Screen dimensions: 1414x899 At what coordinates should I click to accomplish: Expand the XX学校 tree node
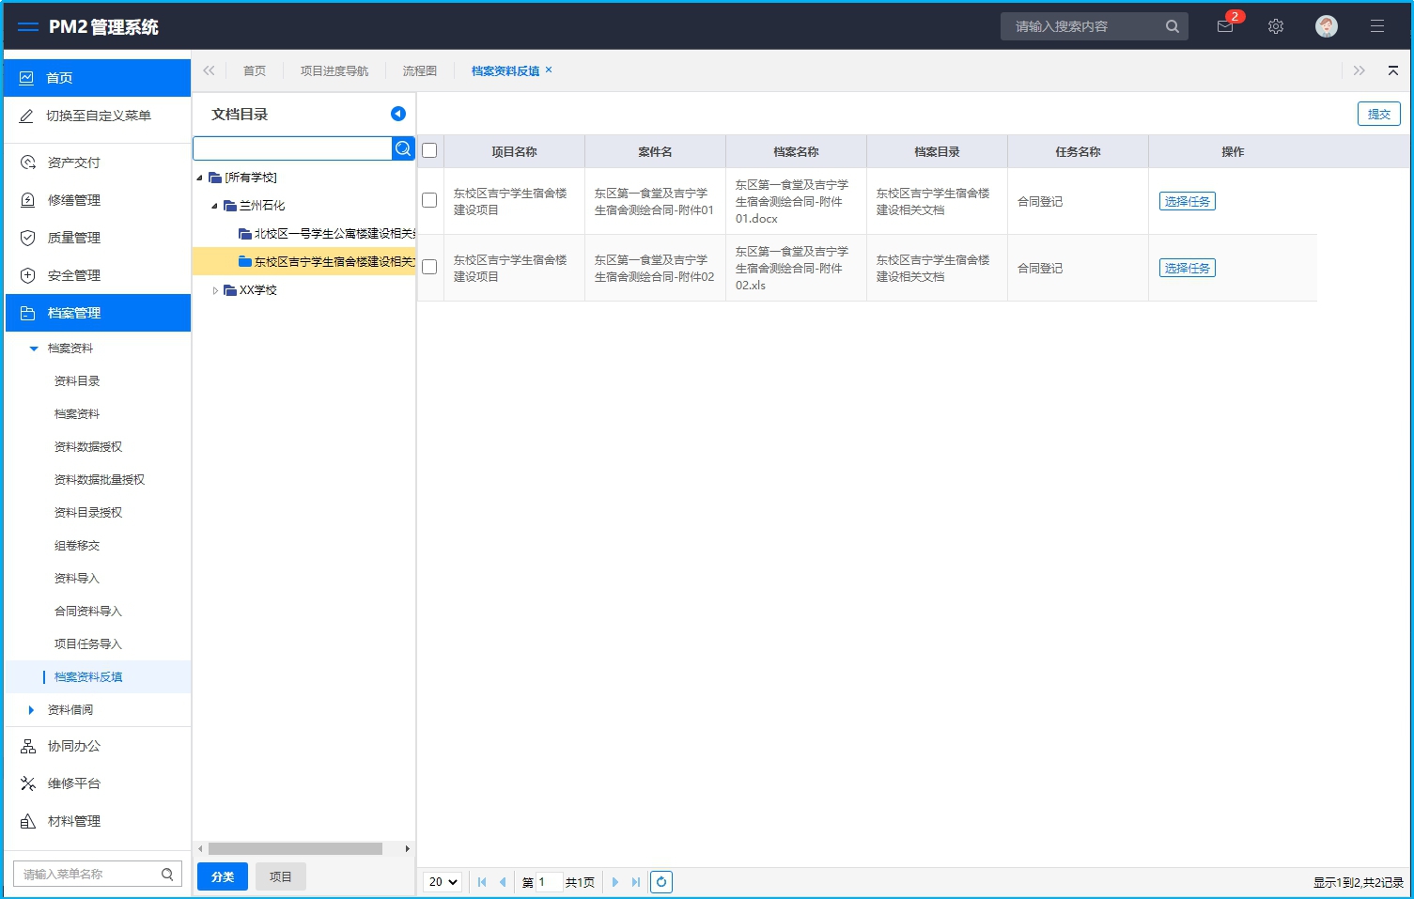point(215,290)
